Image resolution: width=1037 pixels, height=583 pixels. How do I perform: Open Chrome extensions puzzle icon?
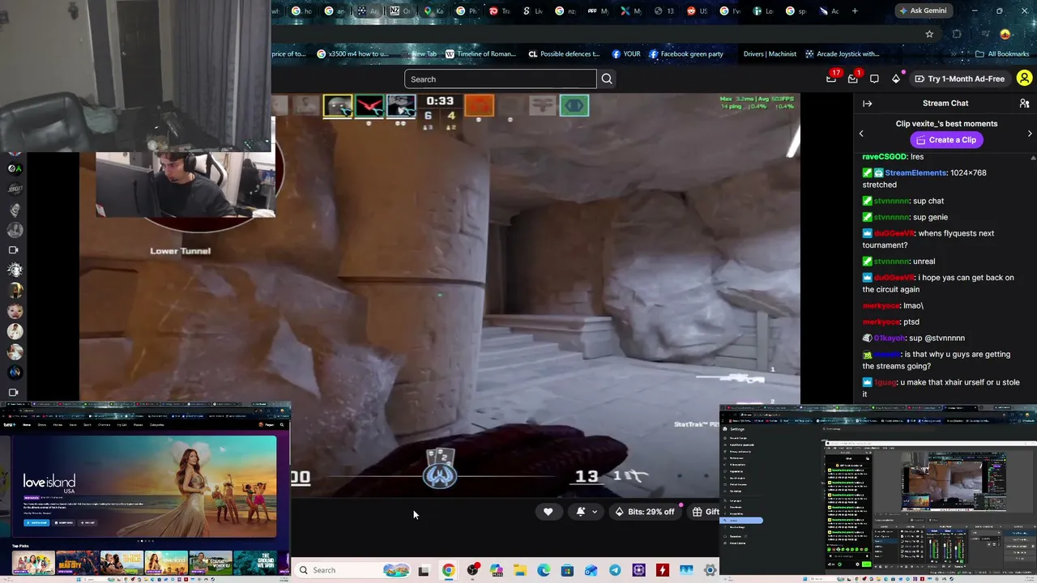957,34
